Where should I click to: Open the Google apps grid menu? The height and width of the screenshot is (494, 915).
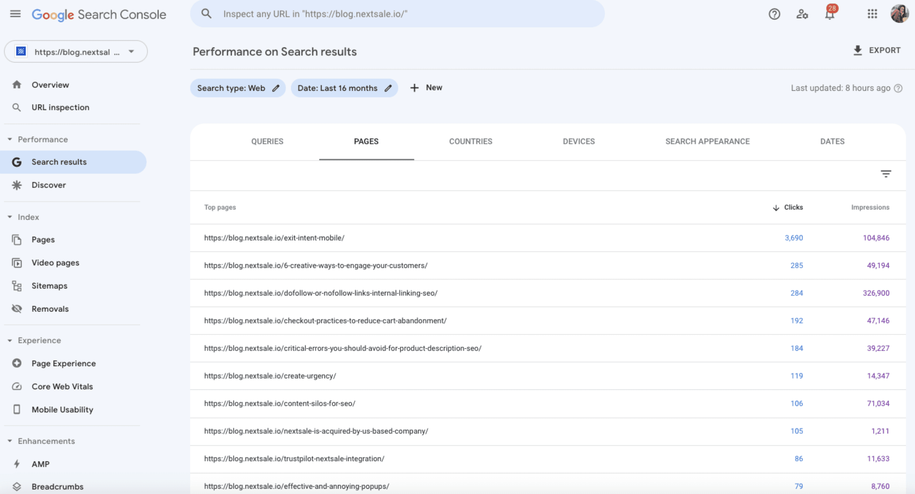point(872,15)
